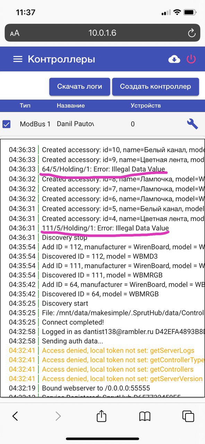Click Access denied getServerVersion warning line
This screenshot has width=205, height=444.
pyautogui.click(x=122, y=379)
